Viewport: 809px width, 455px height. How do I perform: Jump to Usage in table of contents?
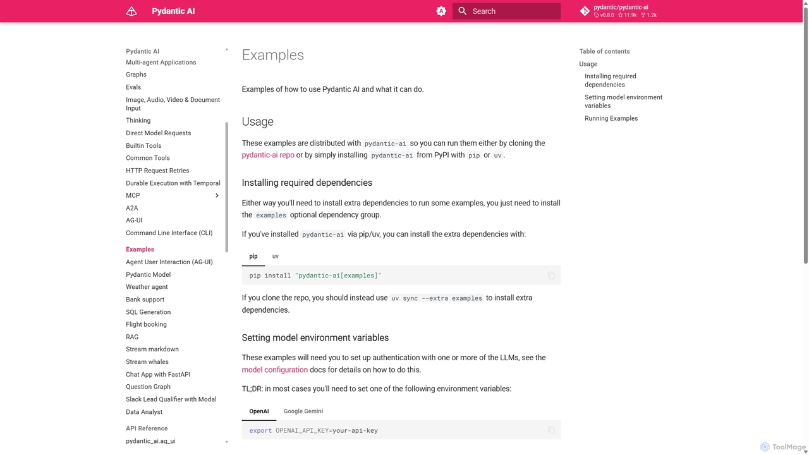pyautogui.click(x=588, y=64)
